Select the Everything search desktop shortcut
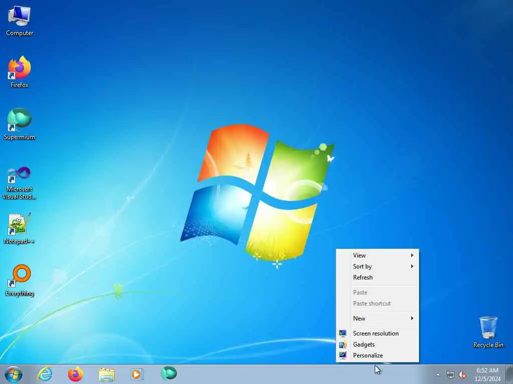The image size is (513, 384). [x=20, y=280]
